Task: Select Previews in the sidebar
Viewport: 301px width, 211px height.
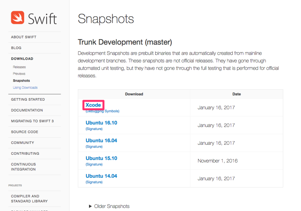Action: click(x=19, y=74)
